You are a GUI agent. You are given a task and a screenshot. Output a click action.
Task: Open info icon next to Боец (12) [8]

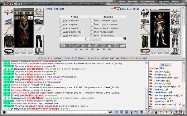coord(63,9)
